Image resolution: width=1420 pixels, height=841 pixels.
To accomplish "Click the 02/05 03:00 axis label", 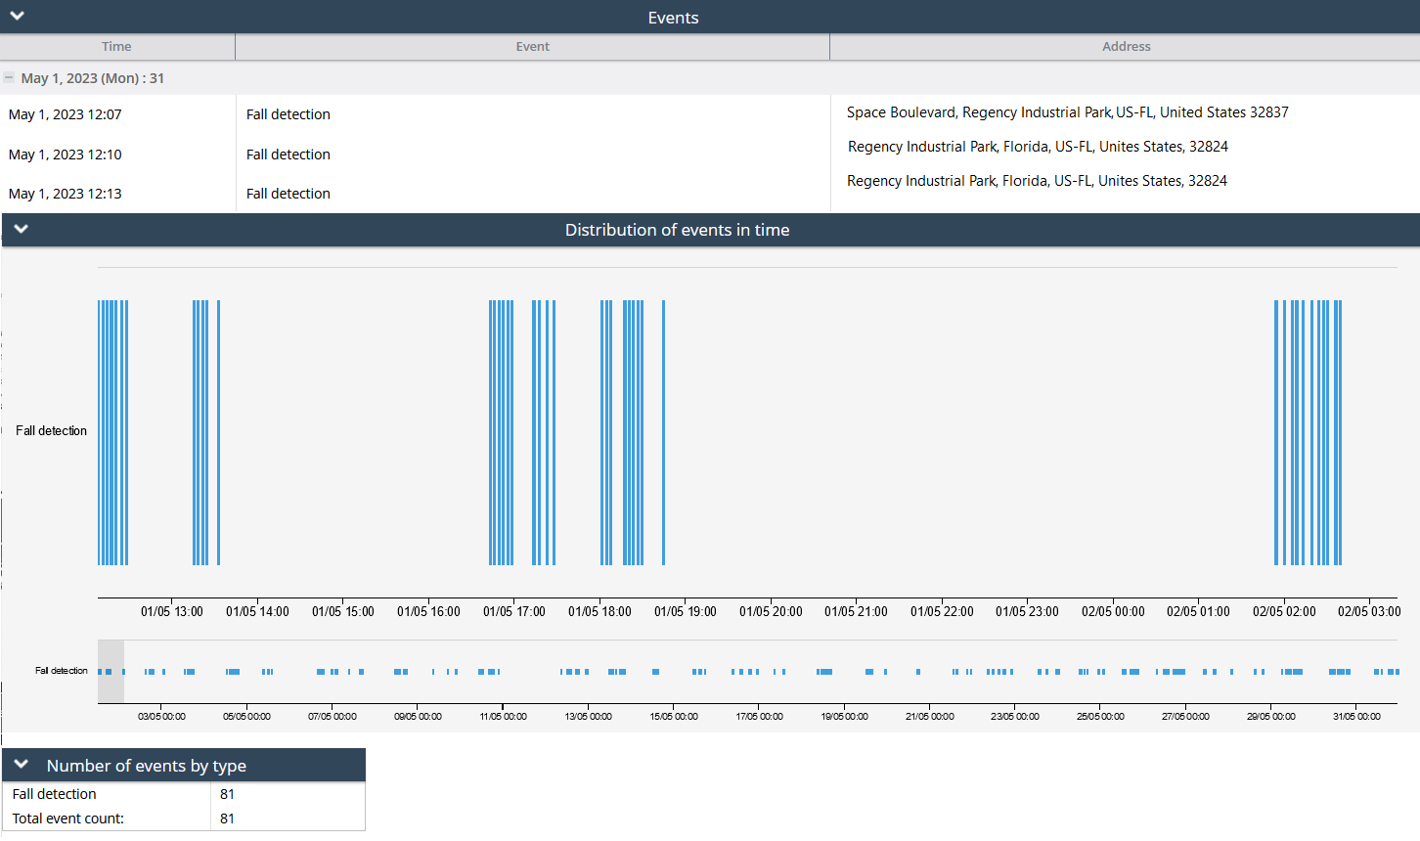I will 1369,611.
